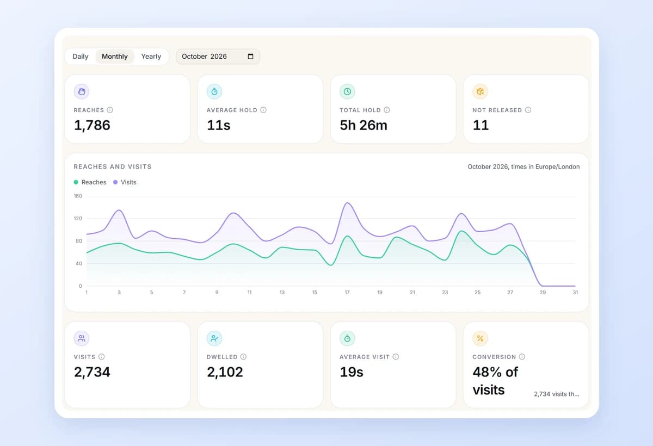Click the stopwatch icon on Average Visit card
Viewport: 653px width, 446px height.
[x=347, y=338]
